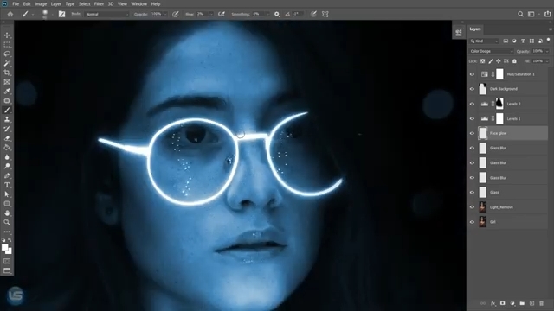
Task: Open the search magnifier at top right
Action: coord(520,14)
